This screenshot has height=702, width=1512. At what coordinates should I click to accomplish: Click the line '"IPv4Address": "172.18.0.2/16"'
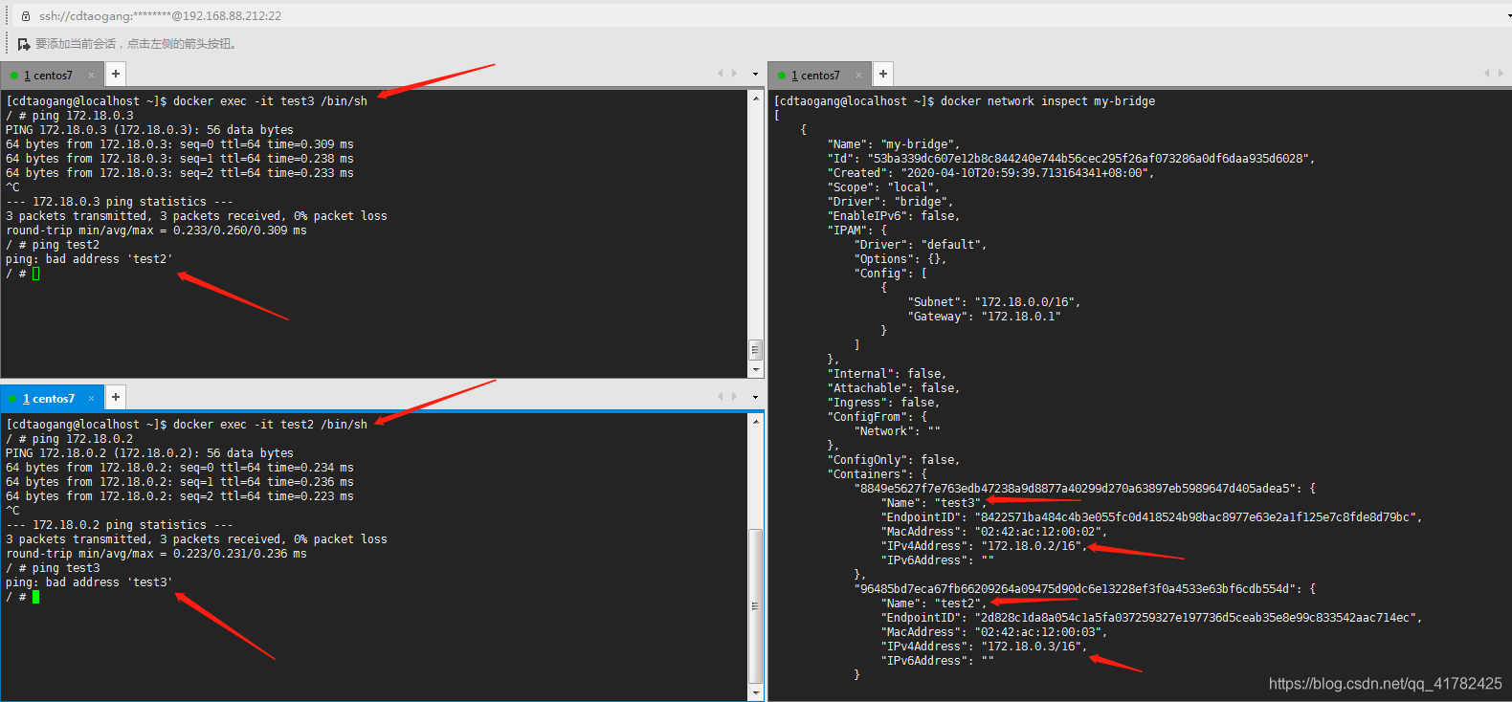point(985,546)
